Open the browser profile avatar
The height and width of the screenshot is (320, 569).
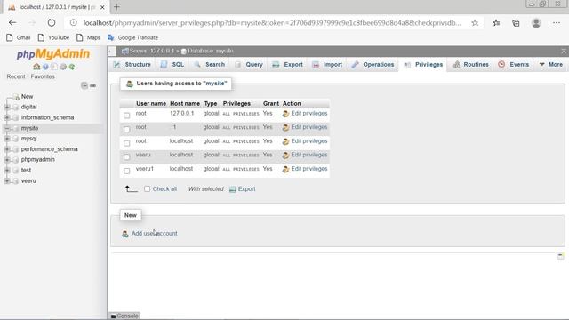click(536, 23)
